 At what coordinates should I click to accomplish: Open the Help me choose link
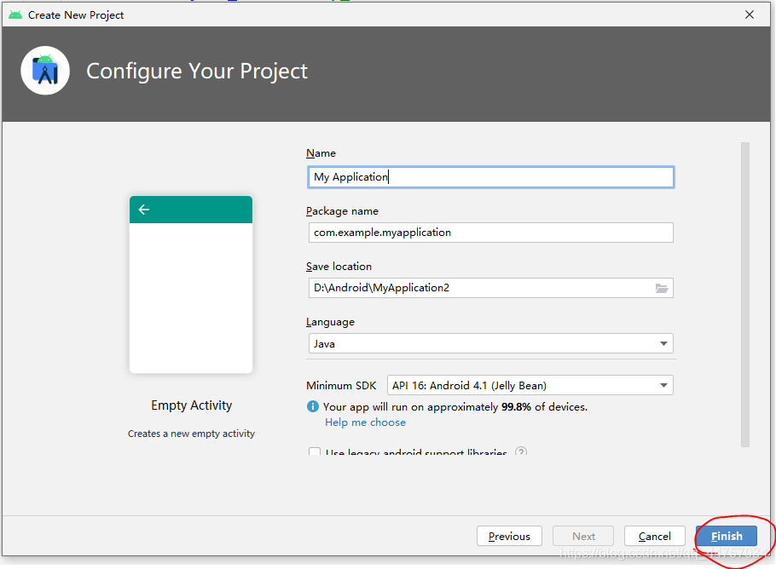pyautogui.click(x=365, y=422)
